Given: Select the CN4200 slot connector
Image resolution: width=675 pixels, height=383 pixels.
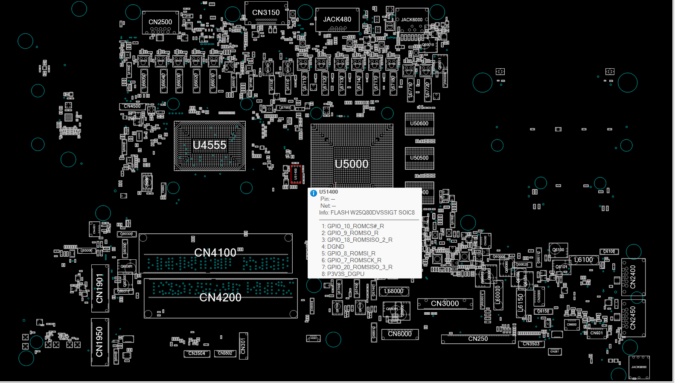Looking at the screenshot, I should click(221, 298).
